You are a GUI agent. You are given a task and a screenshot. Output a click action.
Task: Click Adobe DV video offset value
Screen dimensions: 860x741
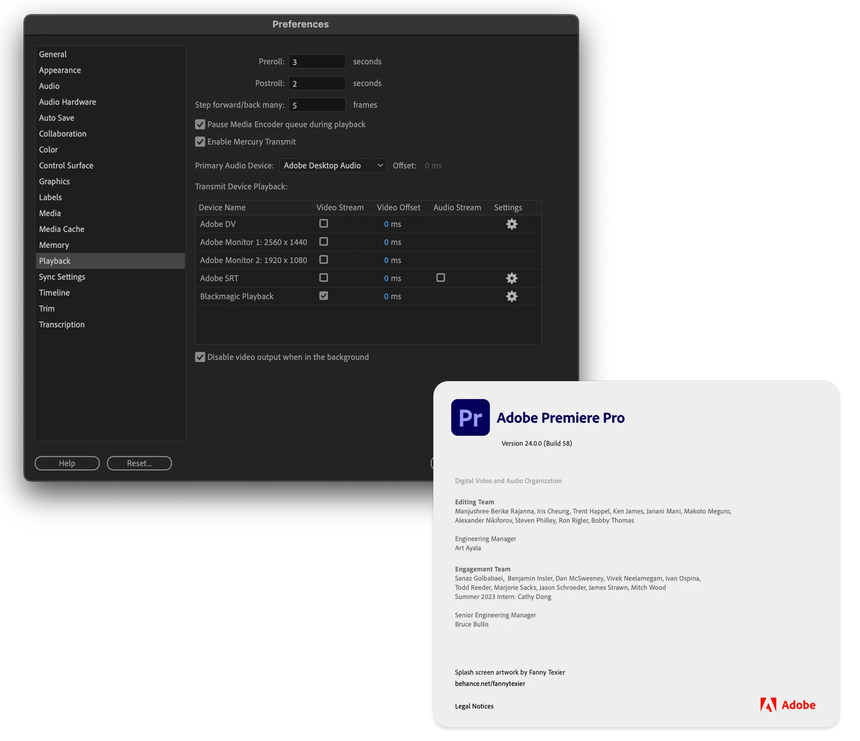(392, 224)
